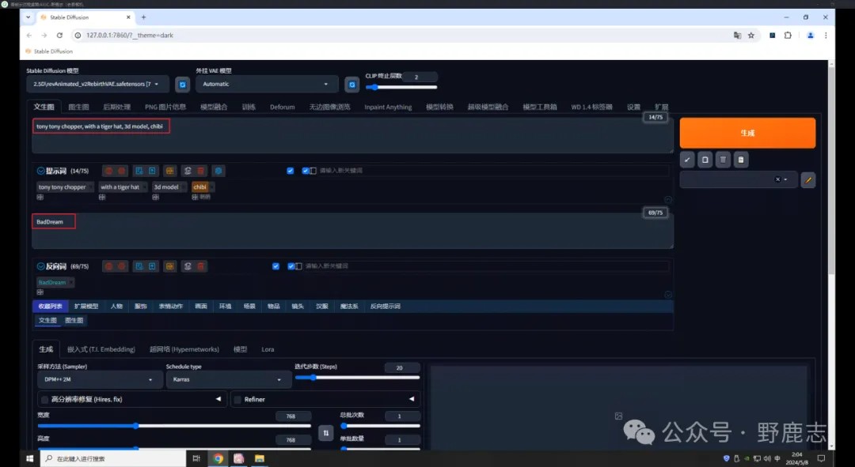Open the Sampler dropdown showing DPM++ 2M

point(99,379)
